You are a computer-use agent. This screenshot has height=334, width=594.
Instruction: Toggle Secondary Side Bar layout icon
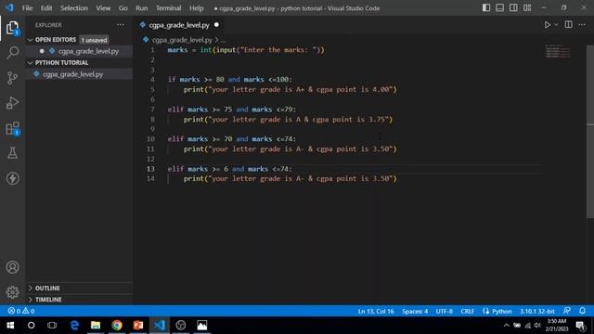pos(513,7)
